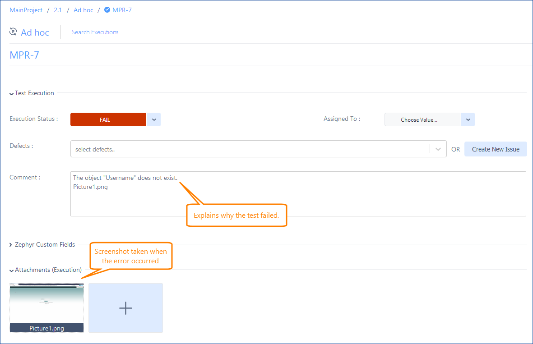Click the Assigned To dropdown arrow icon
533x344 pixels.
coord(468,119)
